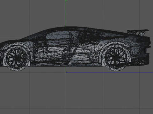Screen dimensions: 153x114
Task: Click the axis origin point below the car
Action: click(66, 72)
